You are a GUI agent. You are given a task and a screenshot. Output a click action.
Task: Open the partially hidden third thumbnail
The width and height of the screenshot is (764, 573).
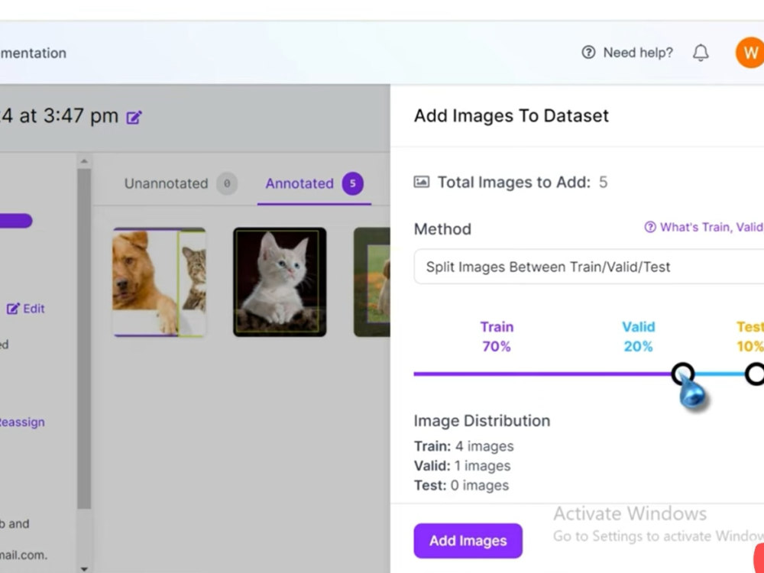(372, 282)
